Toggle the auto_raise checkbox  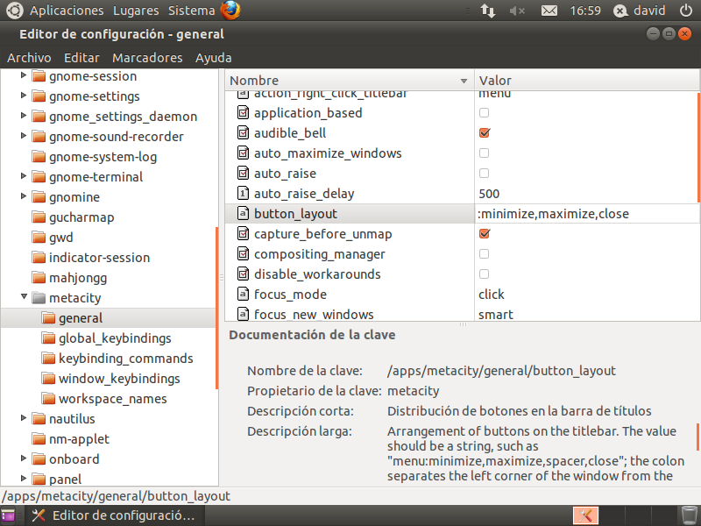click(484, 173)
